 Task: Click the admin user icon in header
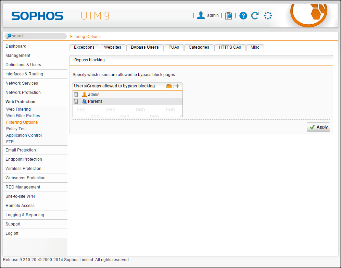pos(201,15)
